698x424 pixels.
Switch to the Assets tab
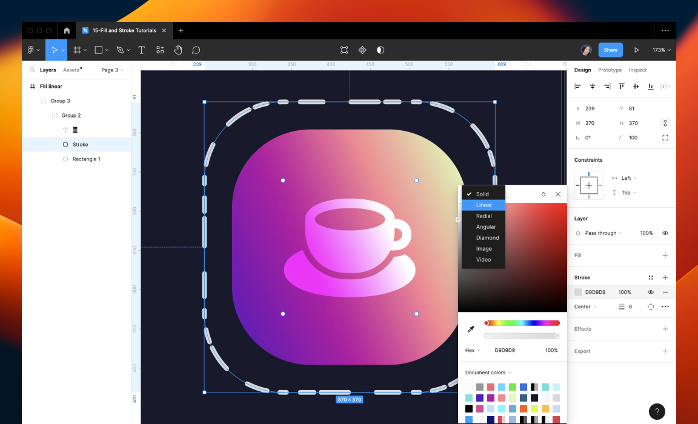pyautogui.click(x=71, y=70)
